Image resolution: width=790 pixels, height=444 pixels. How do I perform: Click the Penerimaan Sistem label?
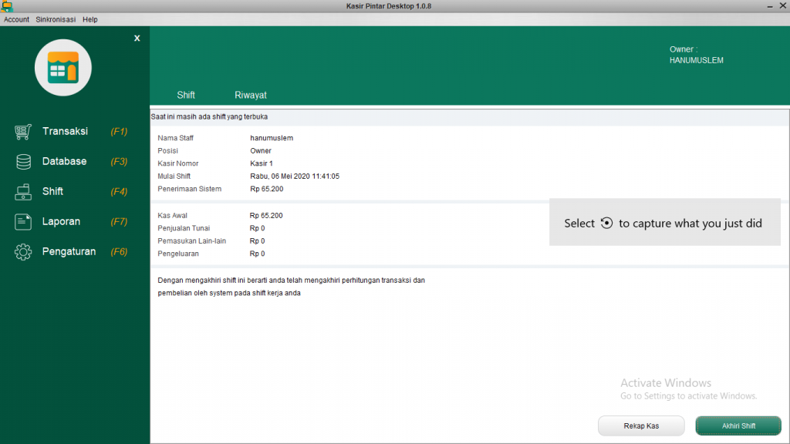click(x=190, y=190)
